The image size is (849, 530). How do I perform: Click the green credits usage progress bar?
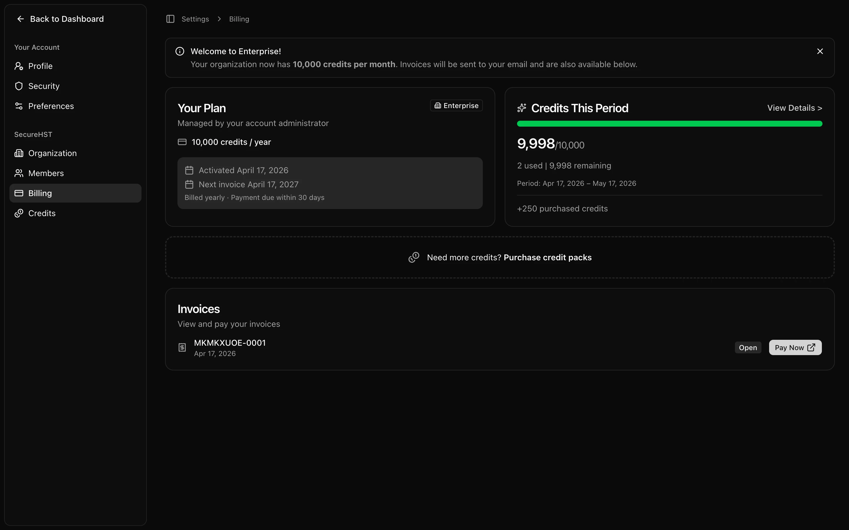click(x=670, y=123)
